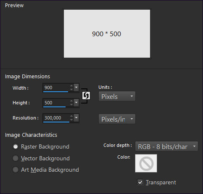Open the Color depth RGB dropdown
The width and height of the screenshot is (203, 194).
pos(166,146)
